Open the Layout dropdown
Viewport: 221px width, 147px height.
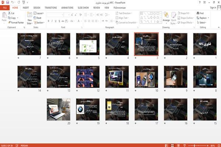click(x=39, y=13)
